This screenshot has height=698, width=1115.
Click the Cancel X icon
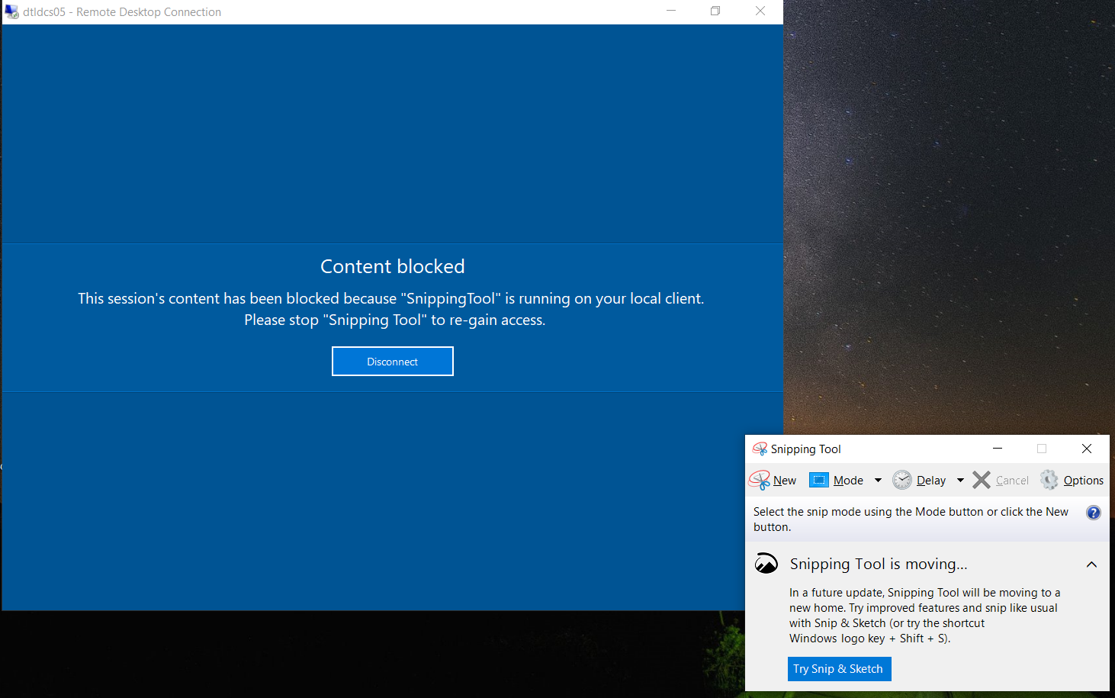click(982, 480)
